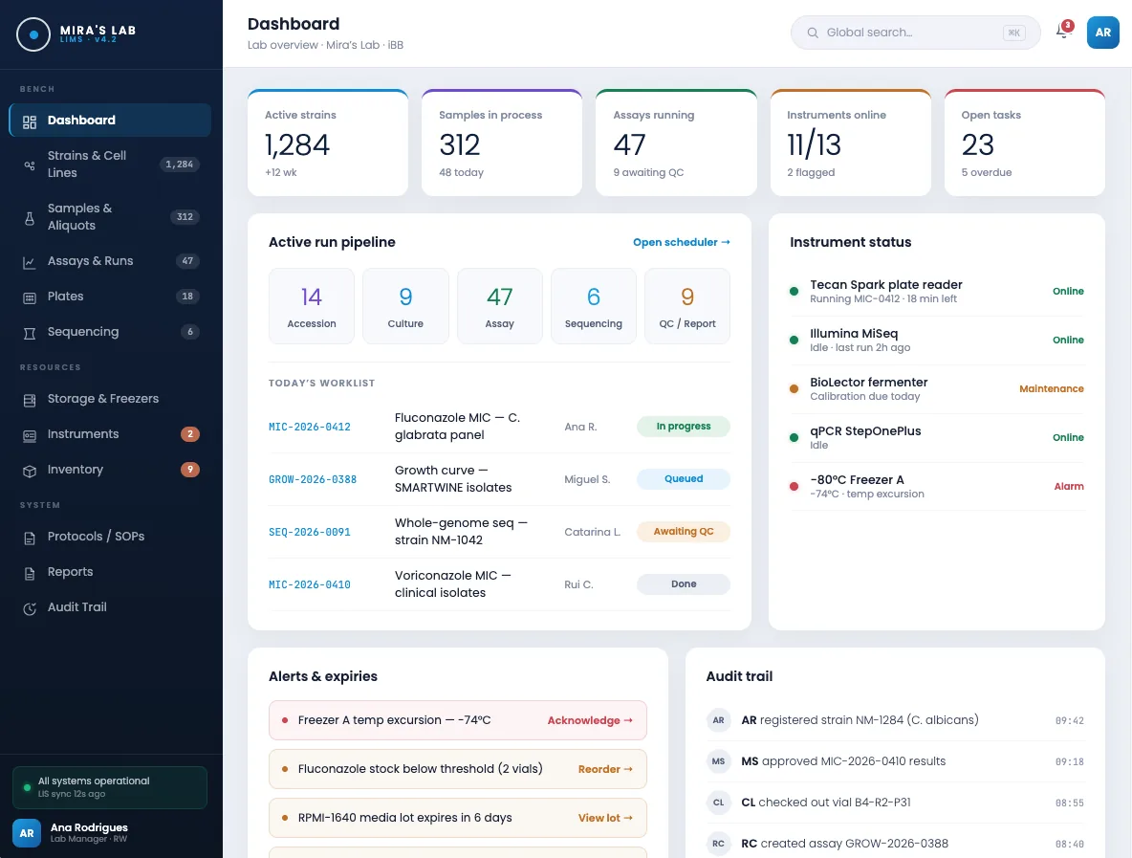Select the Assay pipeline stage card
Image resolution: width=1132 pixels, height=858 pixels.
[500, 306]
